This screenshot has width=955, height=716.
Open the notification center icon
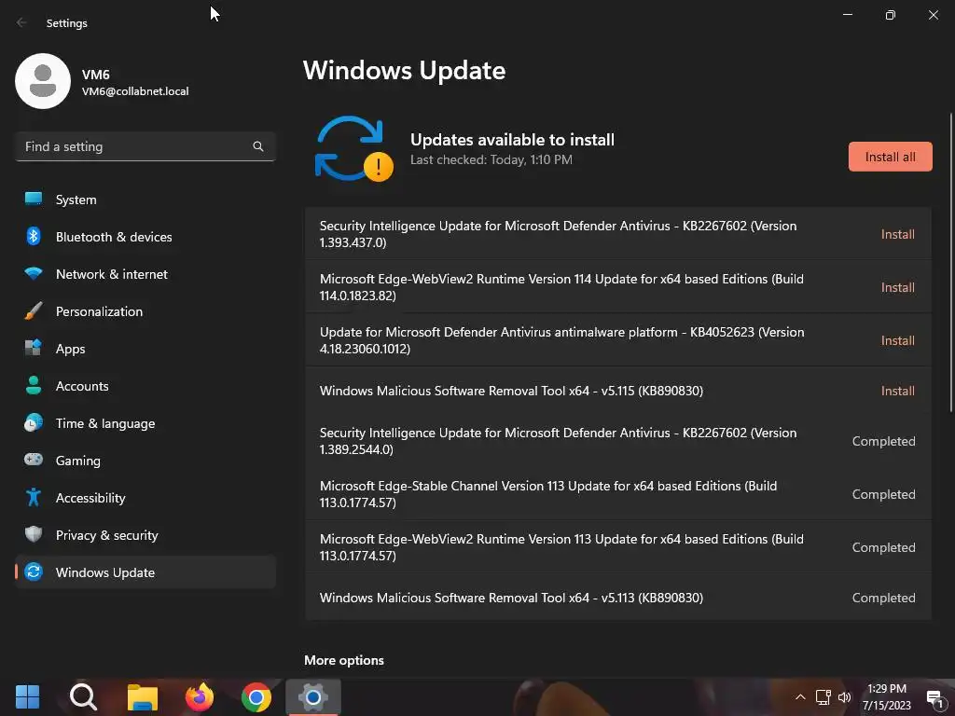(x=934, y=697)
